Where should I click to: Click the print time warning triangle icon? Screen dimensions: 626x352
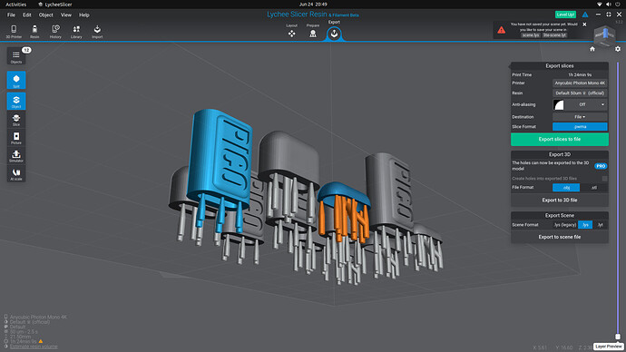click(x=40, y=341)
